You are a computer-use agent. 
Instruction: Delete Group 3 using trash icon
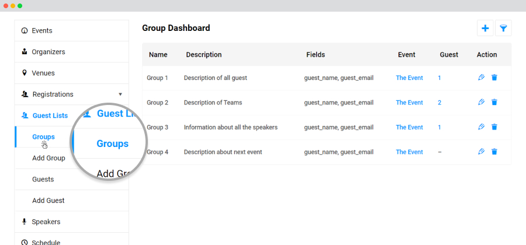click(494, 127)
